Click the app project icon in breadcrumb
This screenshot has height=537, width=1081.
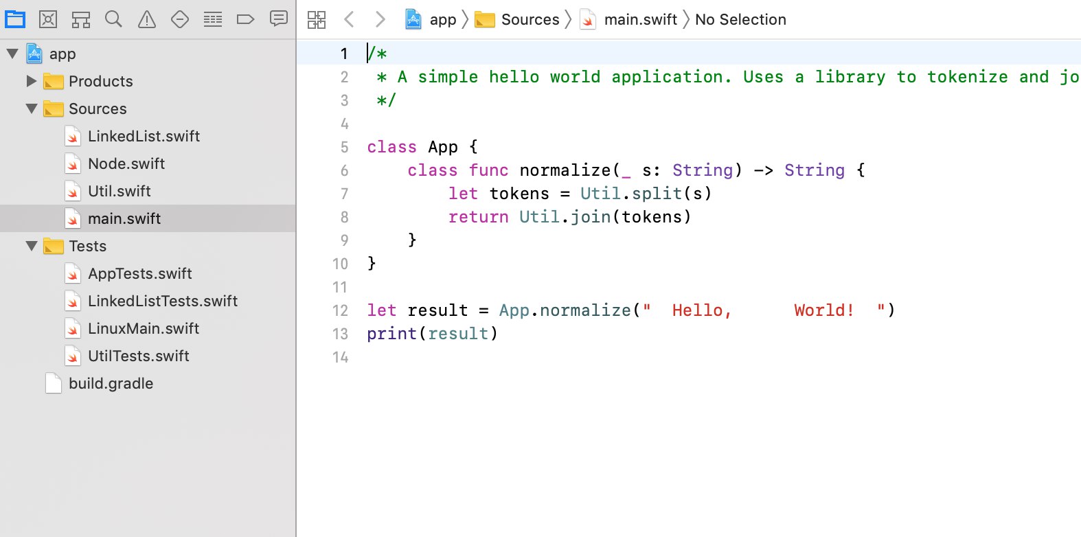413,19
